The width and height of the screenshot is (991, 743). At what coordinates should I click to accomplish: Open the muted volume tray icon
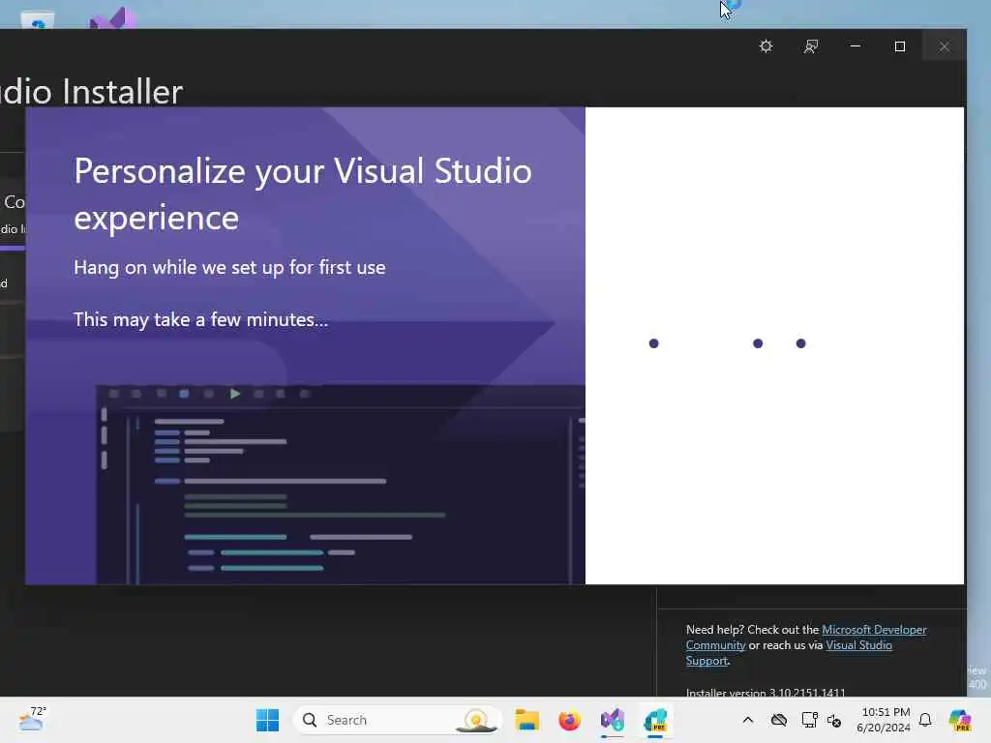tap(834, 720)
